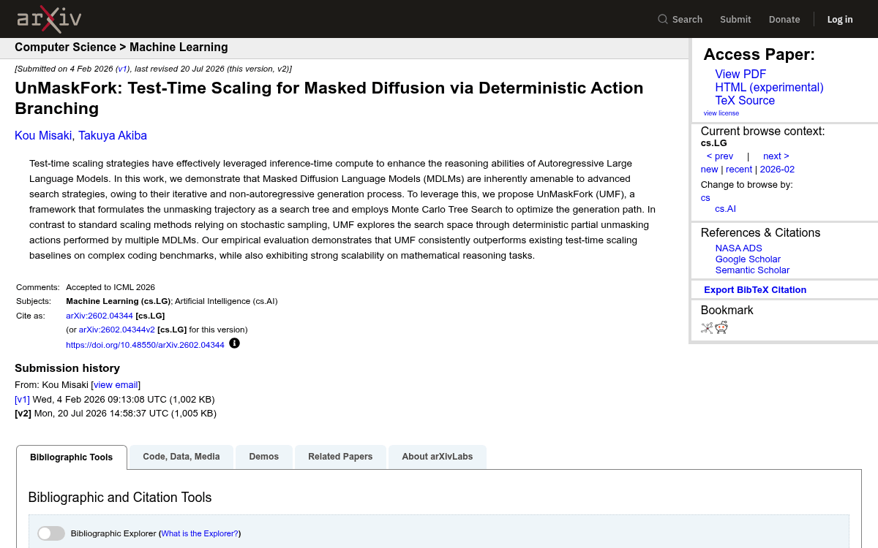Click the Computer Science > Machine Learning heading
The height and width of the screenshot is (548, 878).
click(121, 47)
